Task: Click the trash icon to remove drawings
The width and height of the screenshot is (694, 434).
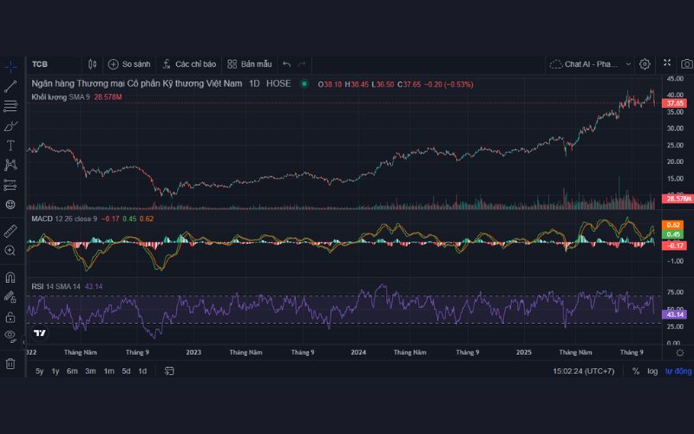Action: tap(10, 363)
